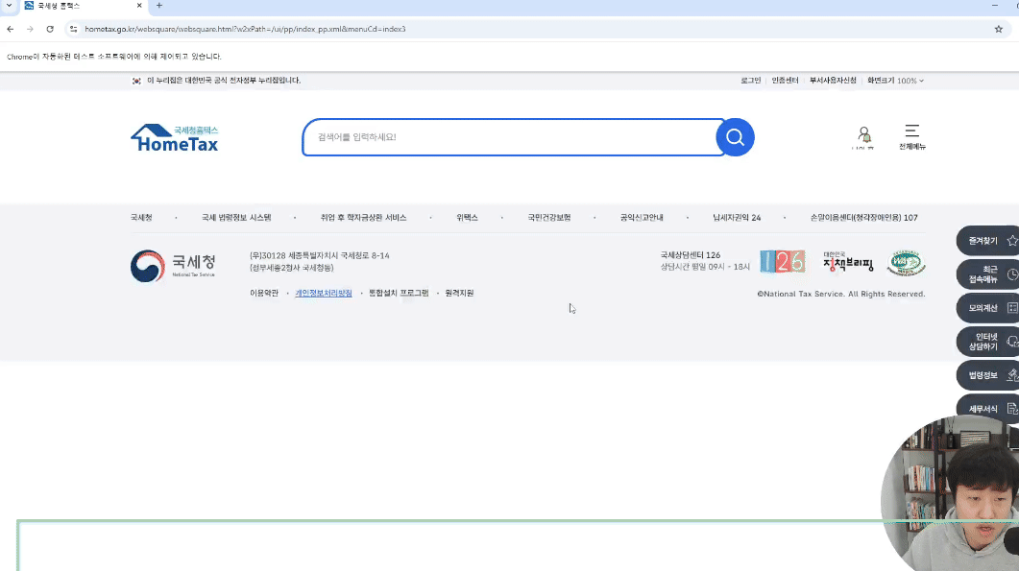Click the Chrome address bar URL
1019x571 pixels.
click(x=245, y=29)
